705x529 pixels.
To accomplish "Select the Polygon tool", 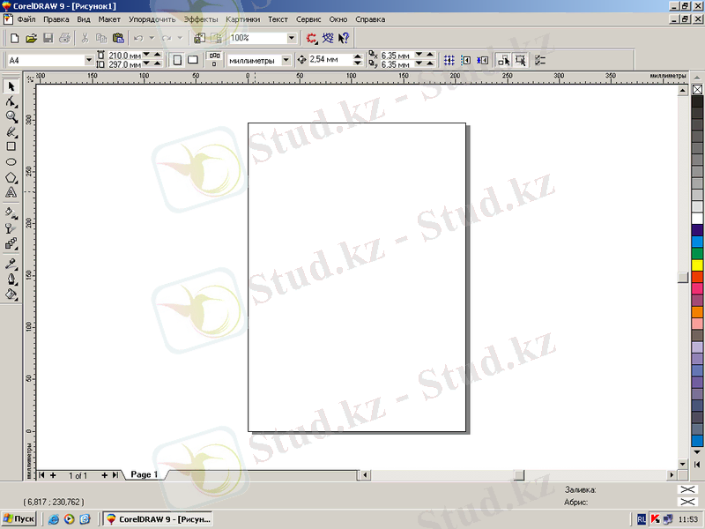I will (11, 177).
